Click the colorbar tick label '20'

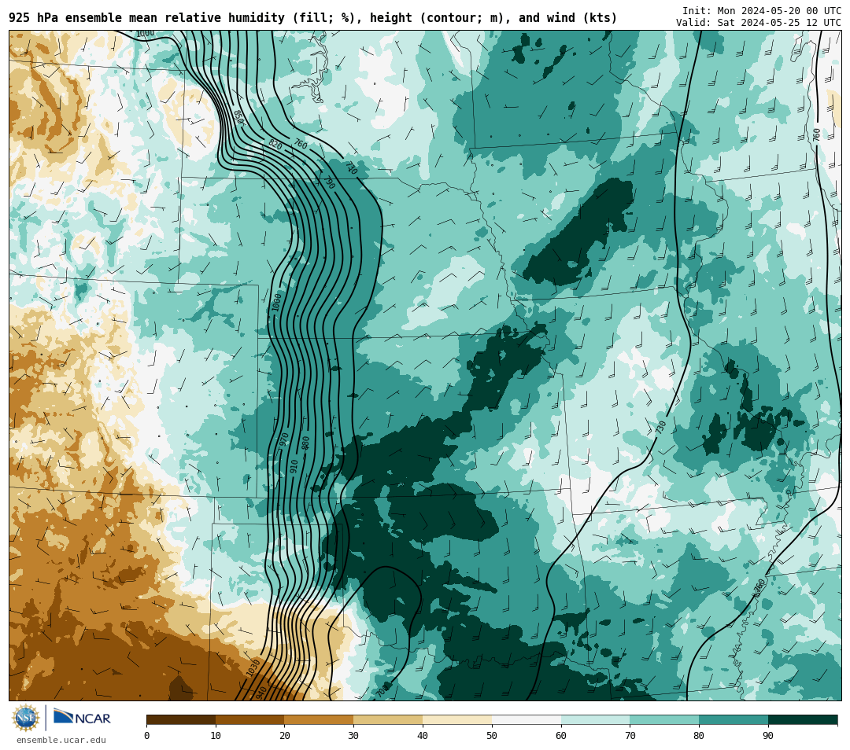(x=285, y=735)
